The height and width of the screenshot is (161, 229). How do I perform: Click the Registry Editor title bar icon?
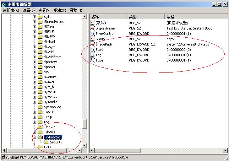pos(4,4)
